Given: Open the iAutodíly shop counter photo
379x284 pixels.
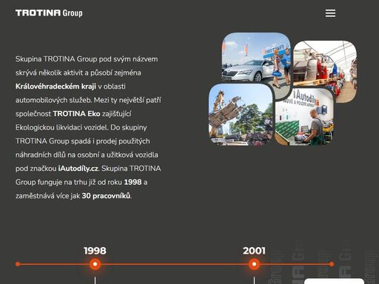Looking at the screenshot, I should coord(304,117).
